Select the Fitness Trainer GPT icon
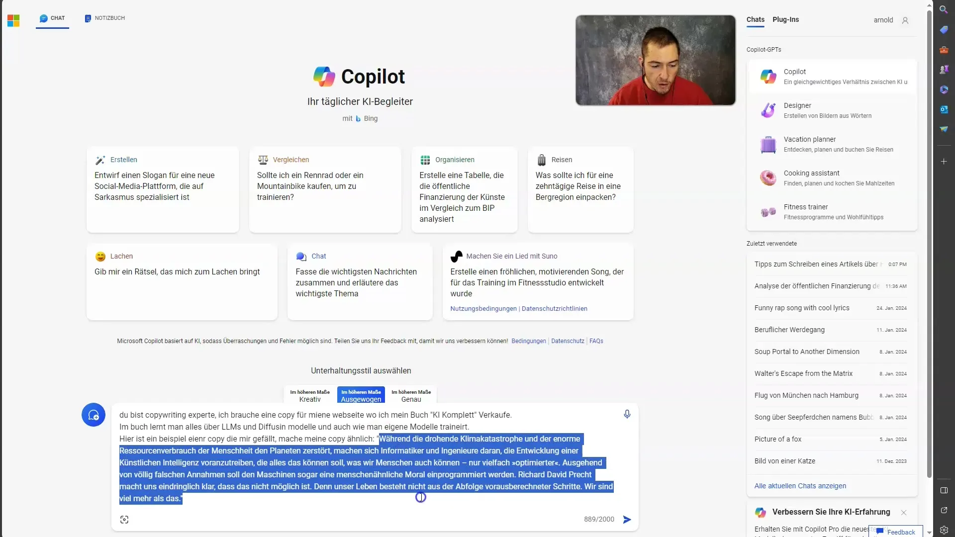Screen dimensions: 955x537 [768, 211]
